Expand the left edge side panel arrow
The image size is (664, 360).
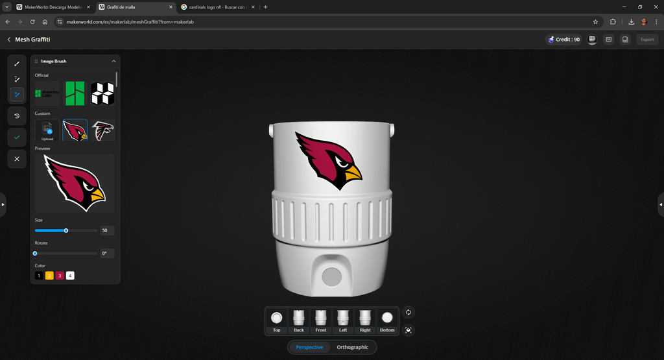click(x=3, y=204)
